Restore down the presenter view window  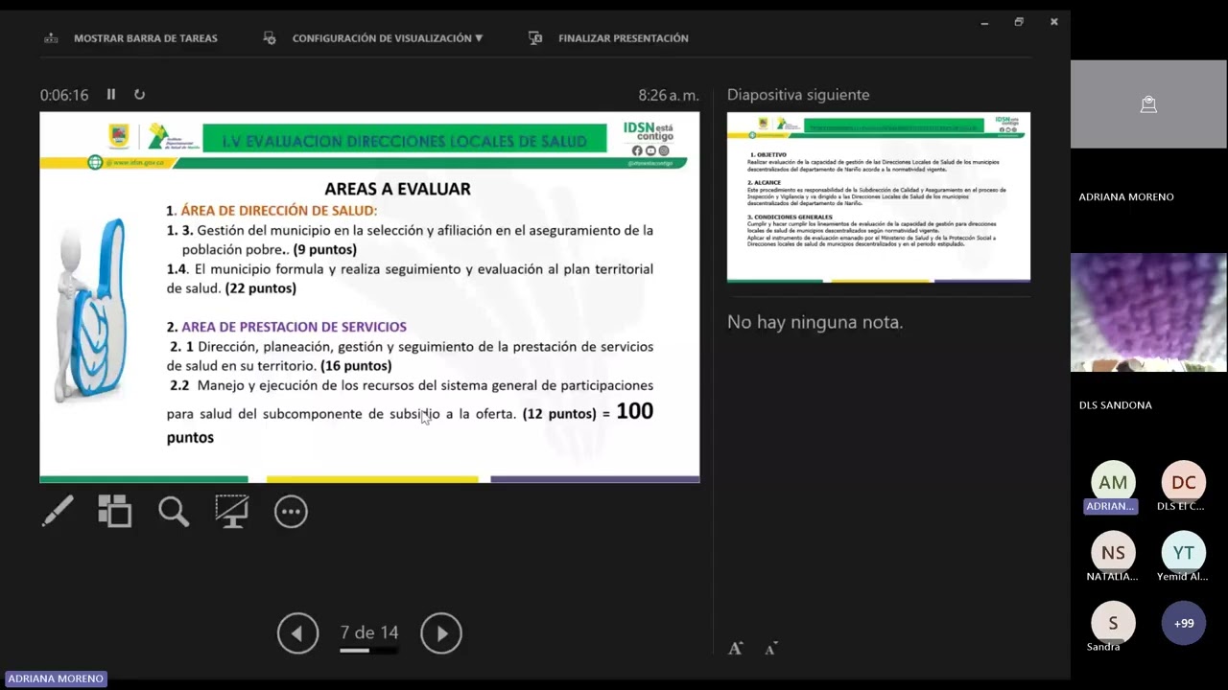coord(1019,22)
